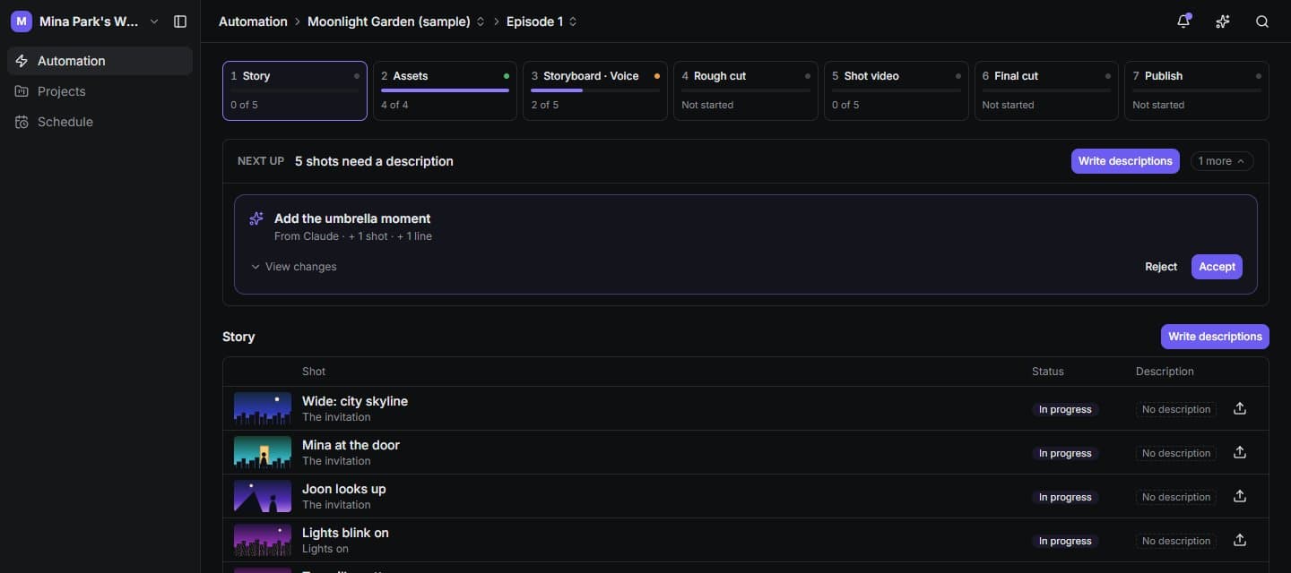Viewport: 1291px width, 573px height.
Task: Open search with the magnifier icon
Action: 1262,21
